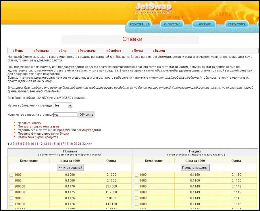Select Выход to log out
Viewport: 260px width, 211px height.
159,51
